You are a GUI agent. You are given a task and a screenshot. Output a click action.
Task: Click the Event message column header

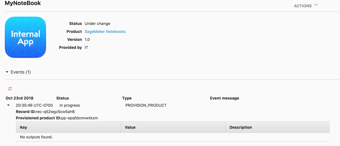(224, 98)
